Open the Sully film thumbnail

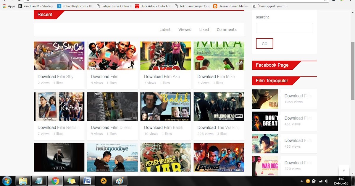59,157
